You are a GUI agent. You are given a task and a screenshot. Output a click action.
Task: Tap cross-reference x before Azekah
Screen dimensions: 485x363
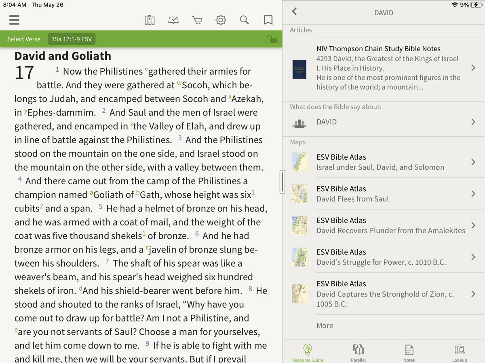pos(230,97)
